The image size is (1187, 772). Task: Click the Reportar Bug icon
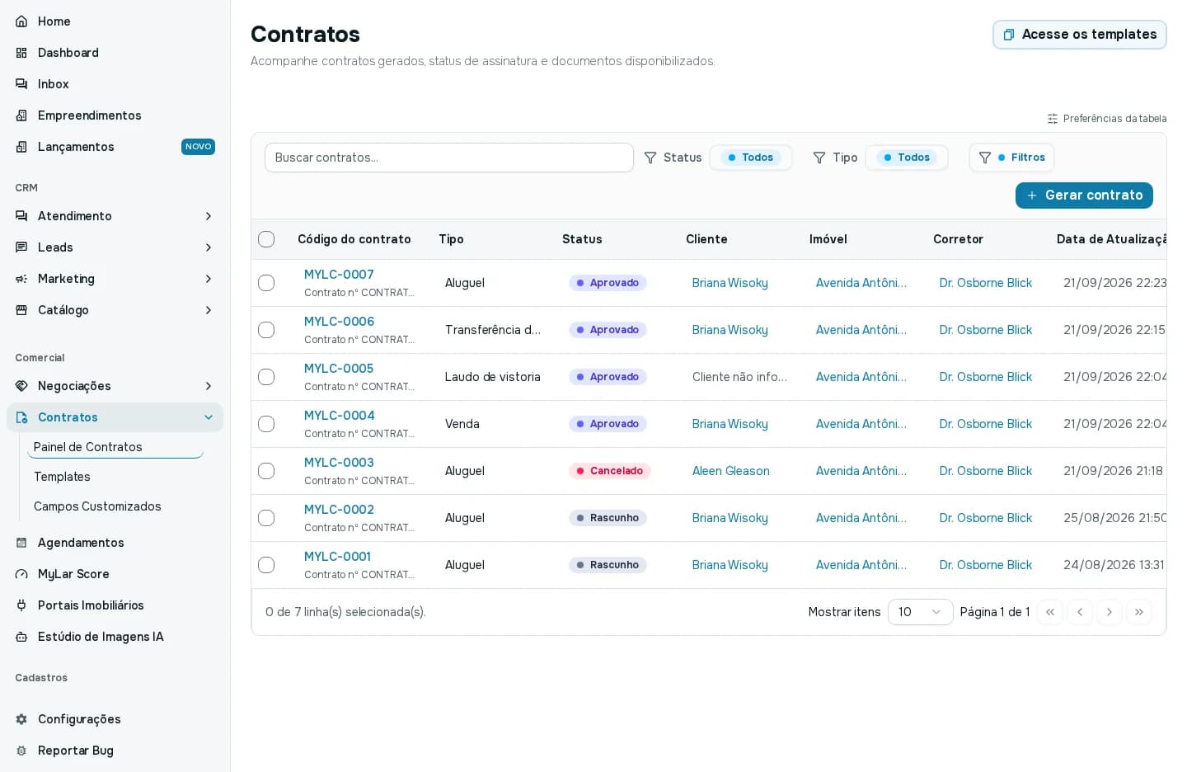pyautogui.click(x=21, y=751)
